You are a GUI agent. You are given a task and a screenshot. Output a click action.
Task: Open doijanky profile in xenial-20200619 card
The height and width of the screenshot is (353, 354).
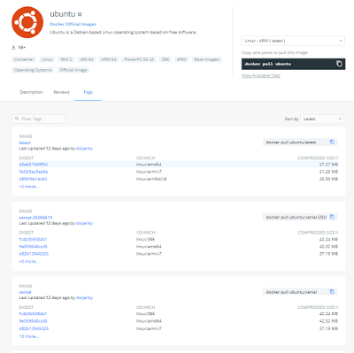point(84,223)
